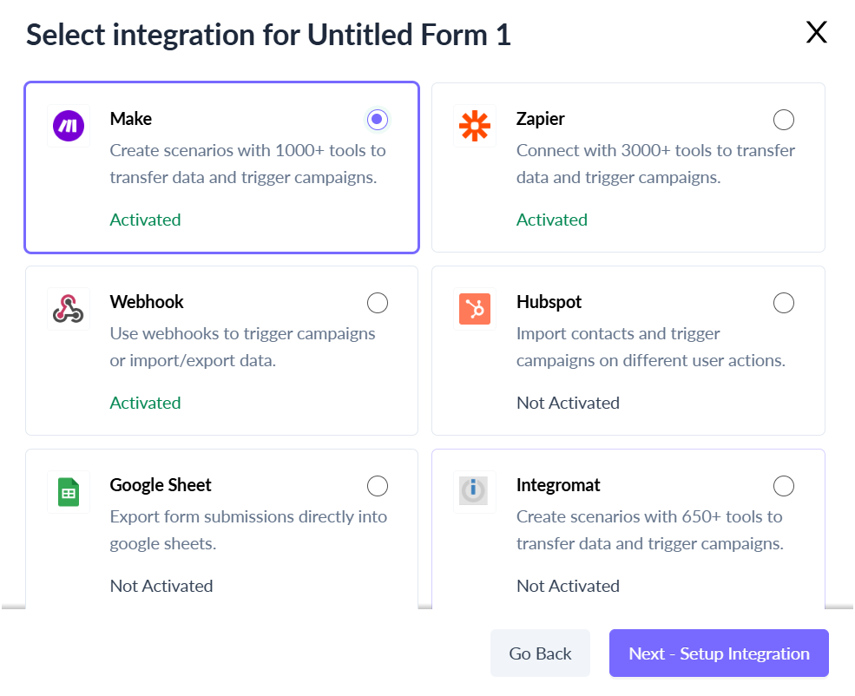Choose the Hubspot radio option

(784, 303)
